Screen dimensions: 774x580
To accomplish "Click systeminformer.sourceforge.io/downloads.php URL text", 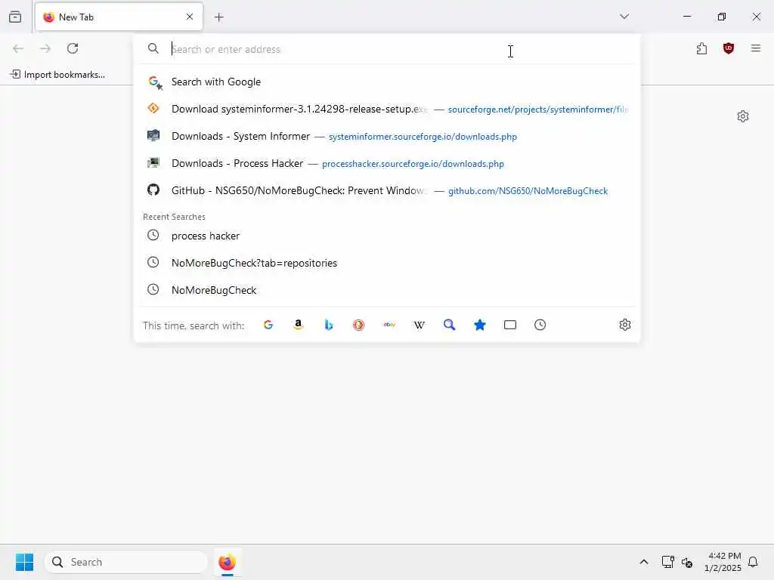I will (x=423, y=137).
